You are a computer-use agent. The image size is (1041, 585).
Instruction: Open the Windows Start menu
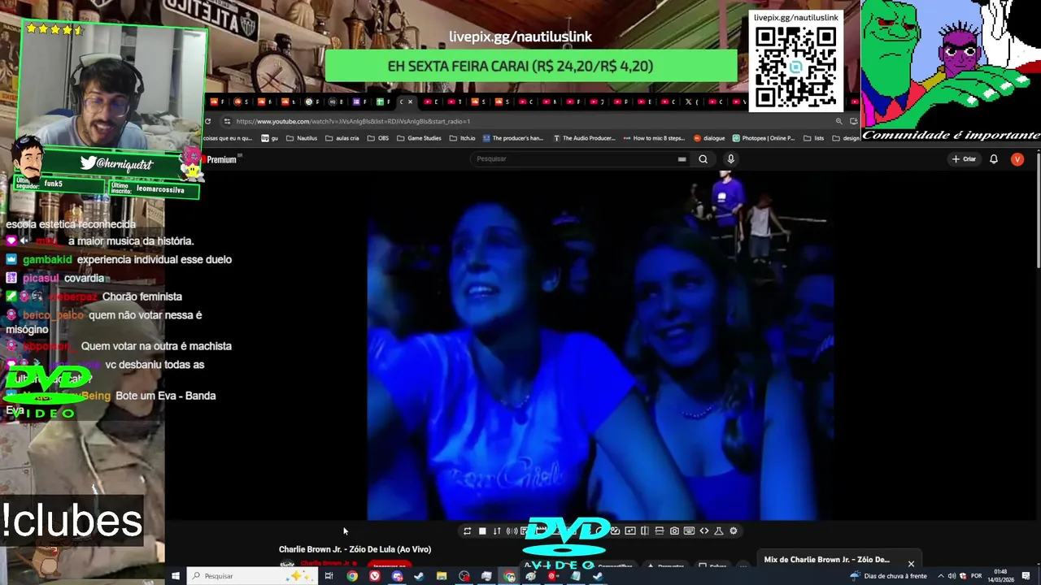tap(175, 576)
